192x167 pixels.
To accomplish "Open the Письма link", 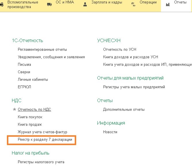I will [x=24, y=65].
